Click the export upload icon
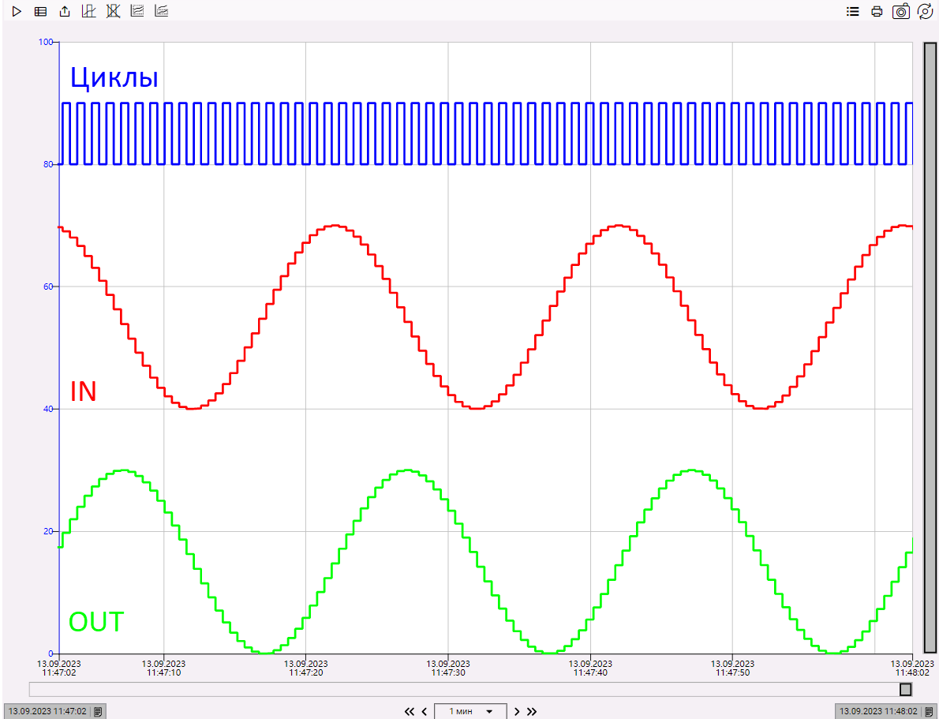 pos(65,12)
